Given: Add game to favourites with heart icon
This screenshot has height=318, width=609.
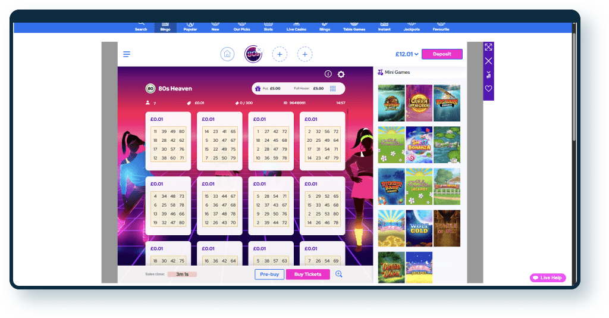Looking at the screenshot, I should click(x=488, y=89).
